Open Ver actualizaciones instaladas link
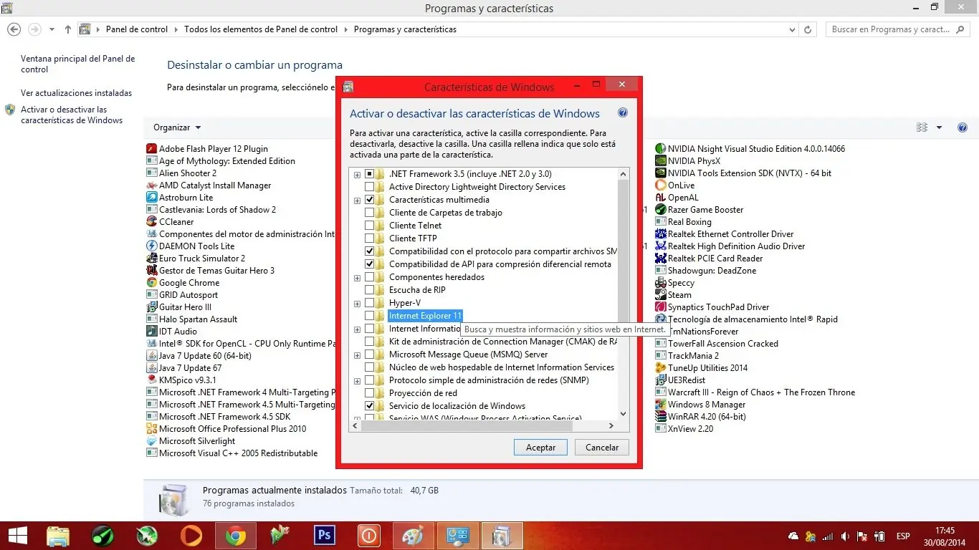Screen dimensions: 979x550 coord(77,93)
